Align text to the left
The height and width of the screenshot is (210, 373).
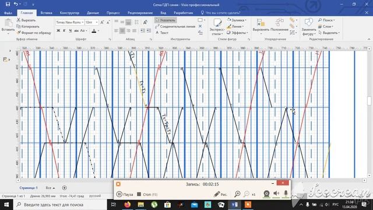[117, 31]
